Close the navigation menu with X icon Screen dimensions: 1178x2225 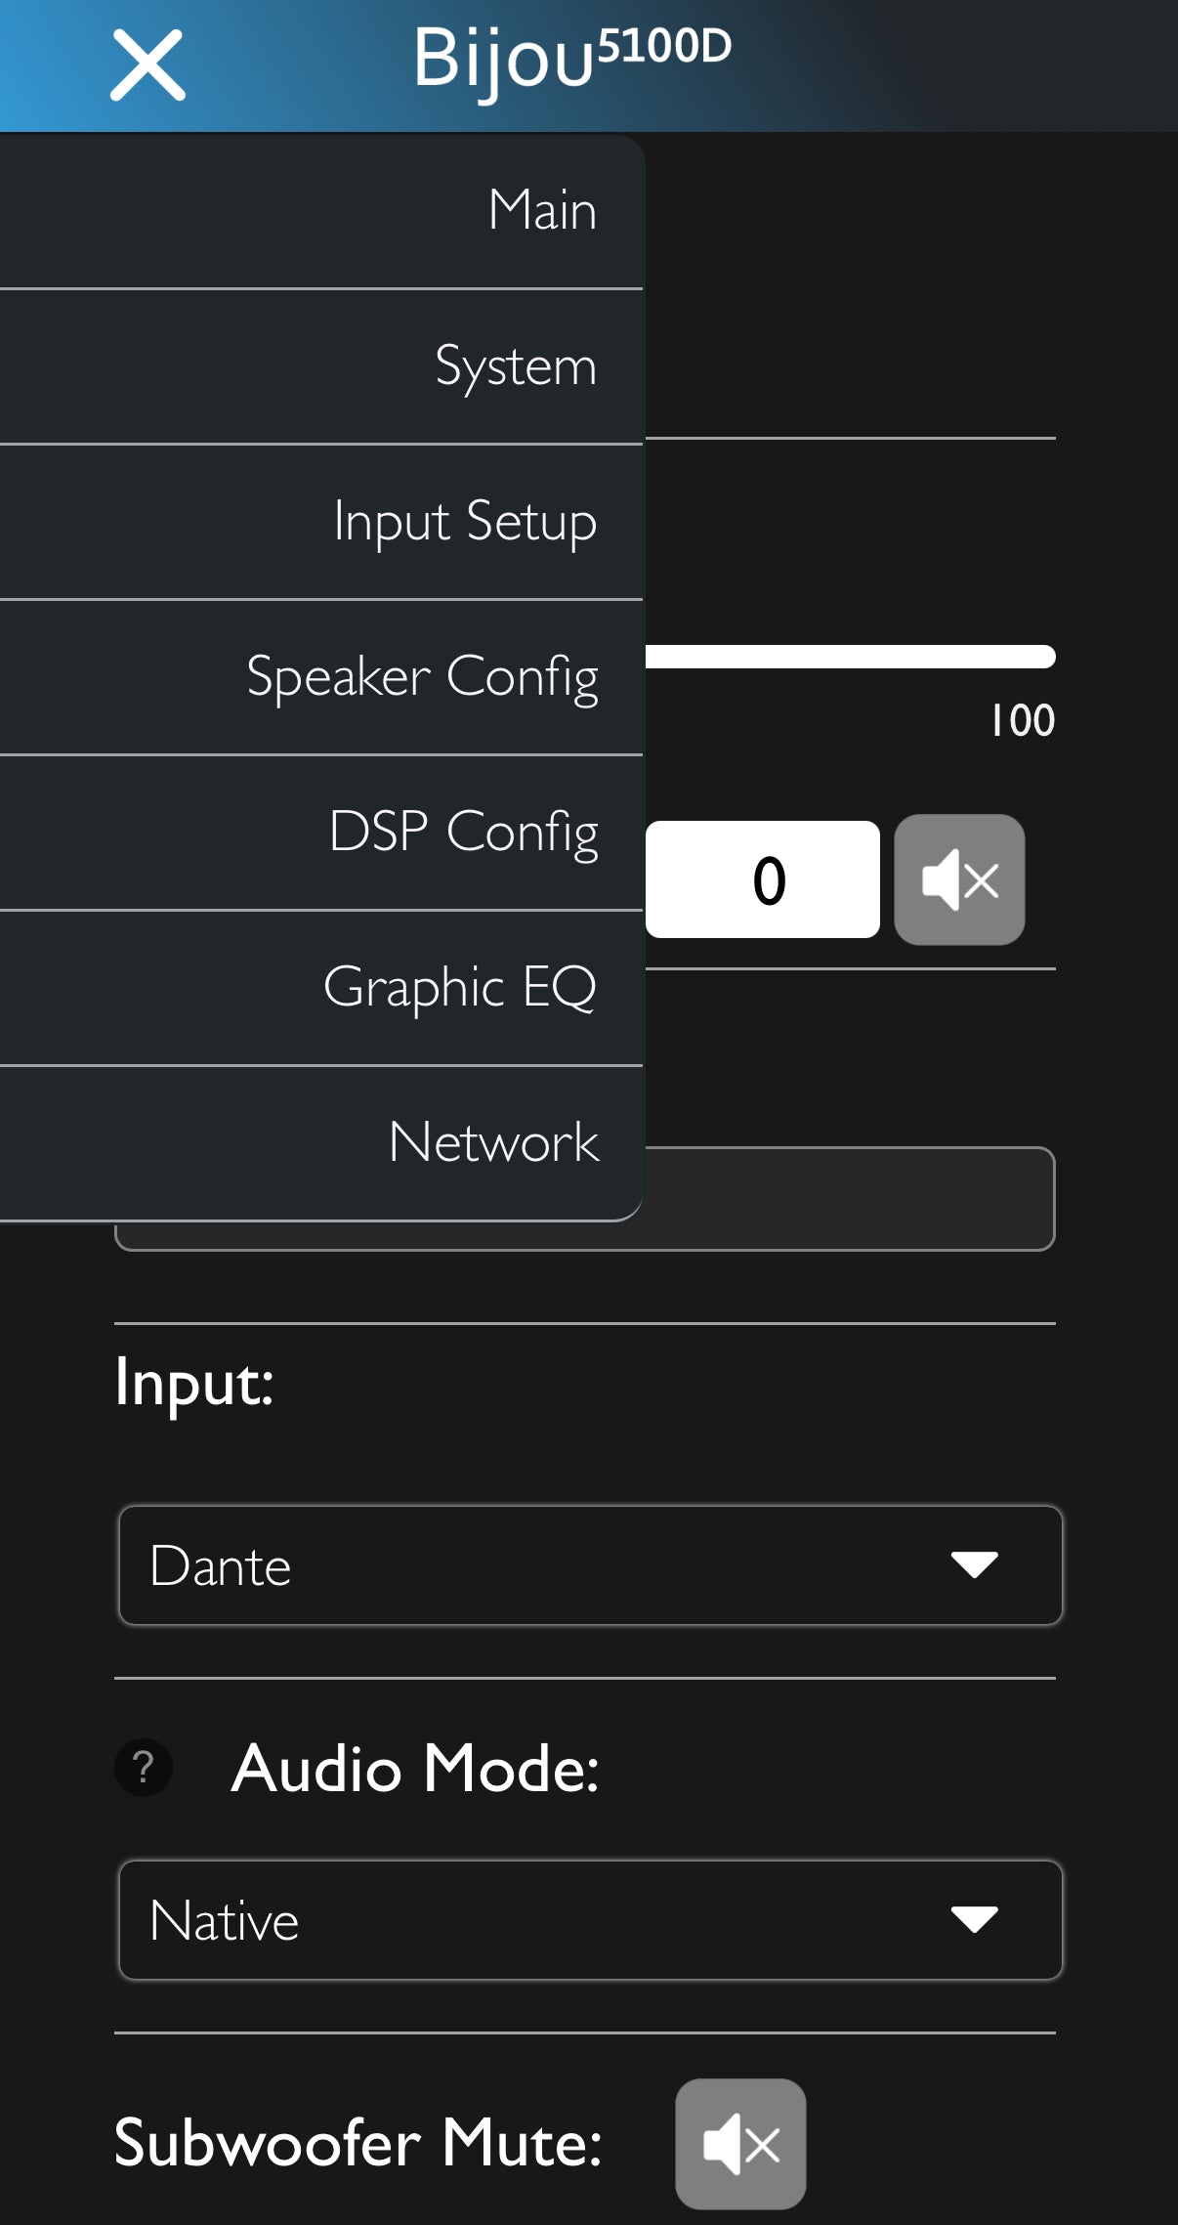[x=147, y=65]
